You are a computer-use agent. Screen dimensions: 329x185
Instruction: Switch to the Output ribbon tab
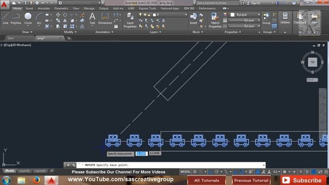(x=104, y=8)
